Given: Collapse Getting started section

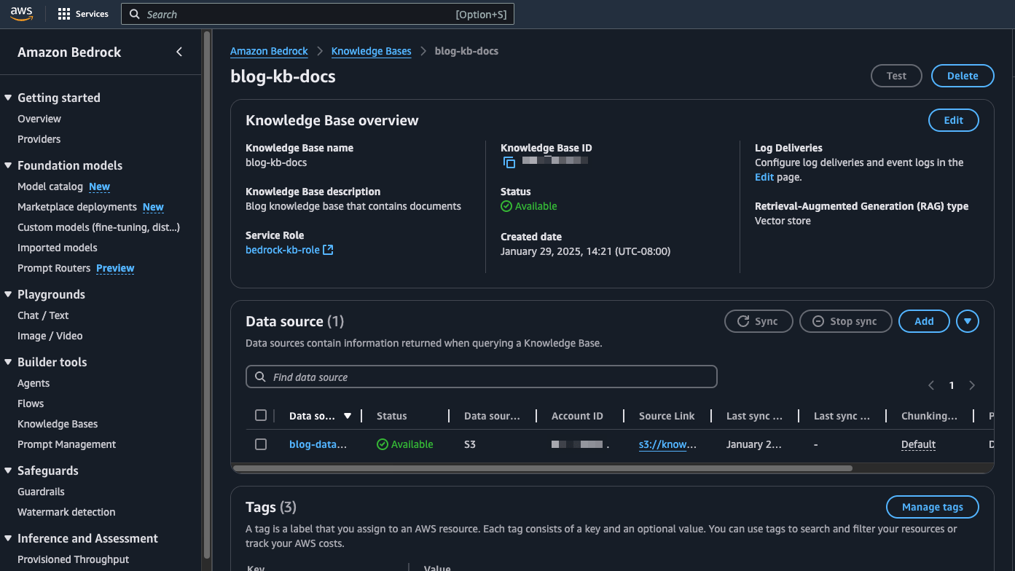Looking at the screenshot, I should [x=8, y=98].
